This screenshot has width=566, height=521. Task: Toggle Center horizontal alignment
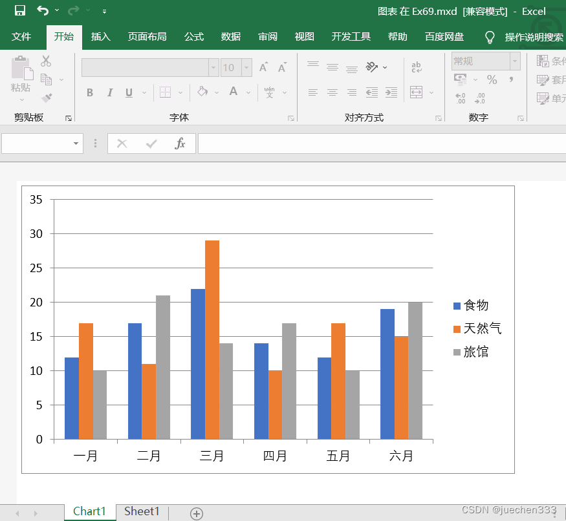(332, 92)
